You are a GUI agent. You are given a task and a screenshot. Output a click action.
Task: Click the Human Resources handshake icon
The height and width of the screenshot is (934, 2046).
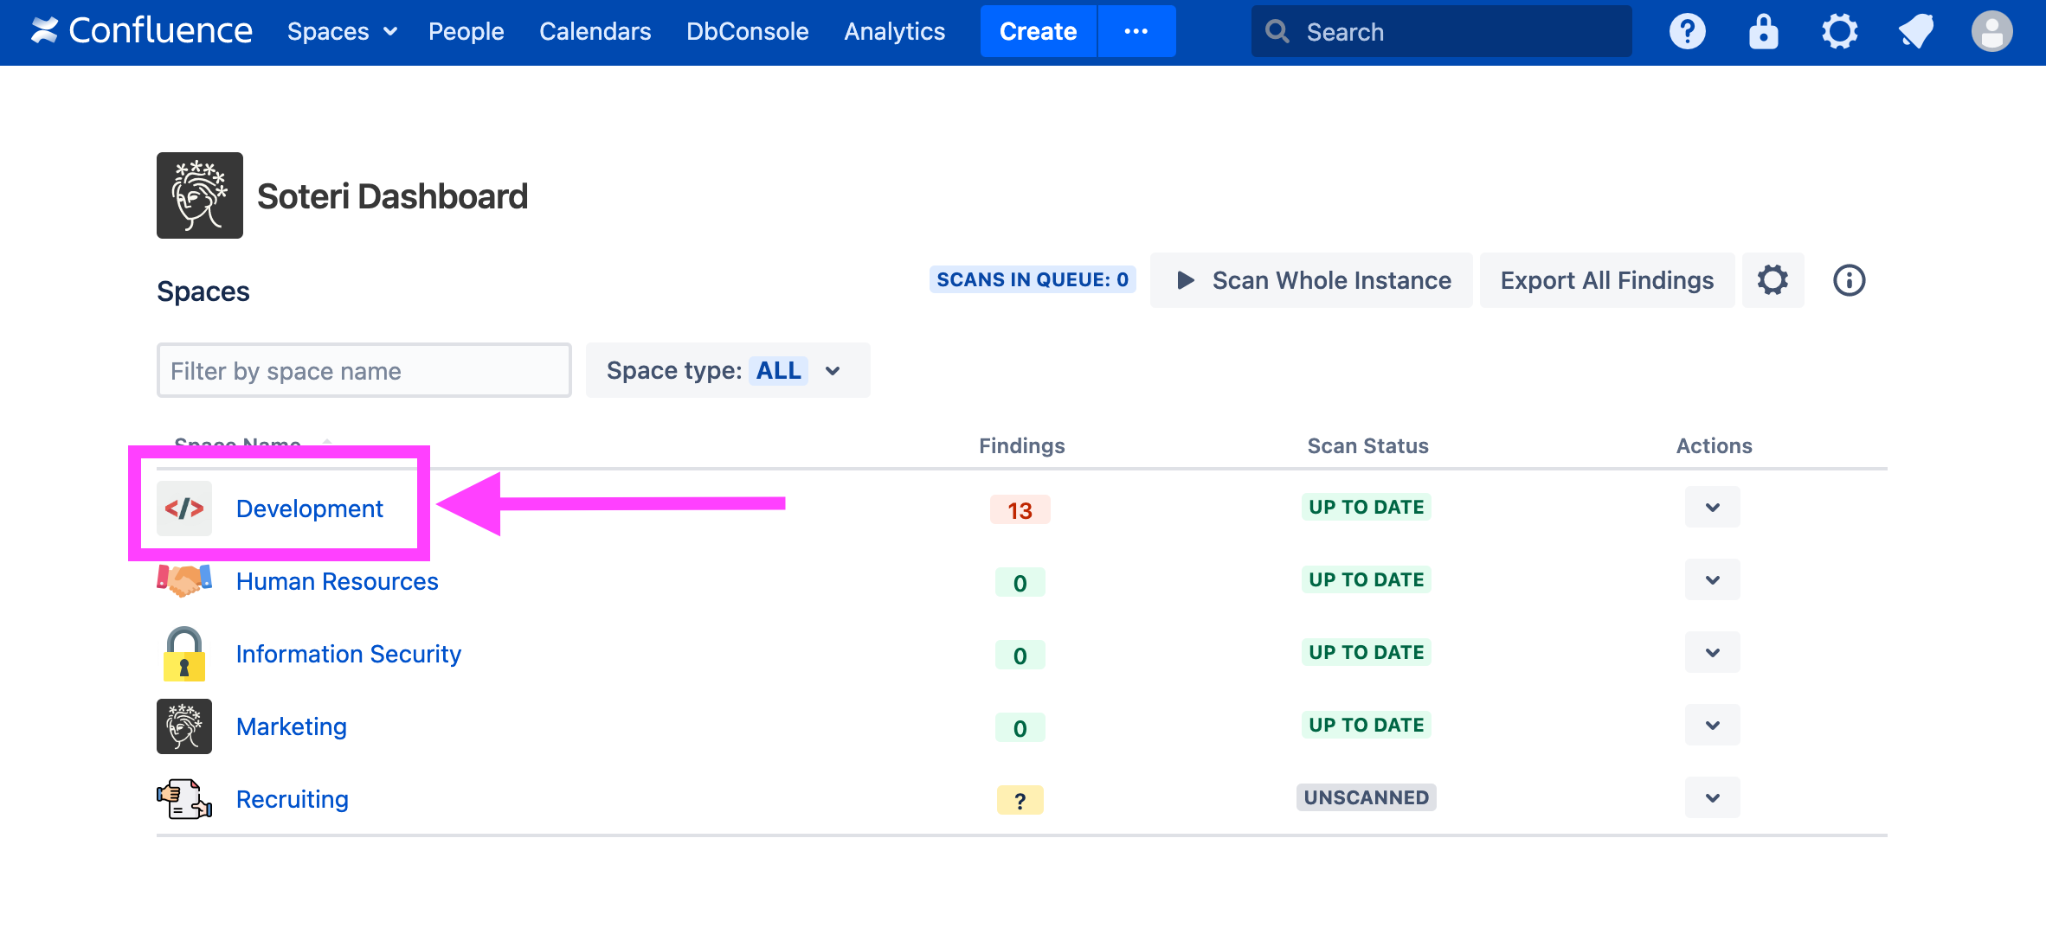pyautogui.click(x=184, y=580)
